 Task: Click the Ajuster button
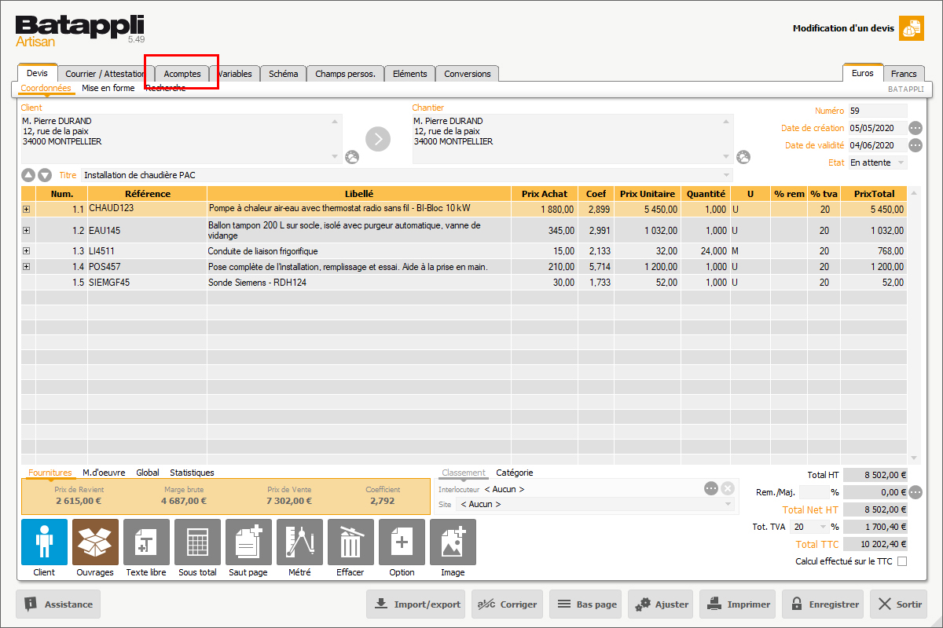pos(660,604)
